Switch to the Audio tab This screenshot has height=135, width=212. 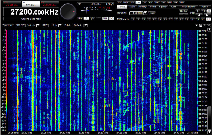[132, 7]
